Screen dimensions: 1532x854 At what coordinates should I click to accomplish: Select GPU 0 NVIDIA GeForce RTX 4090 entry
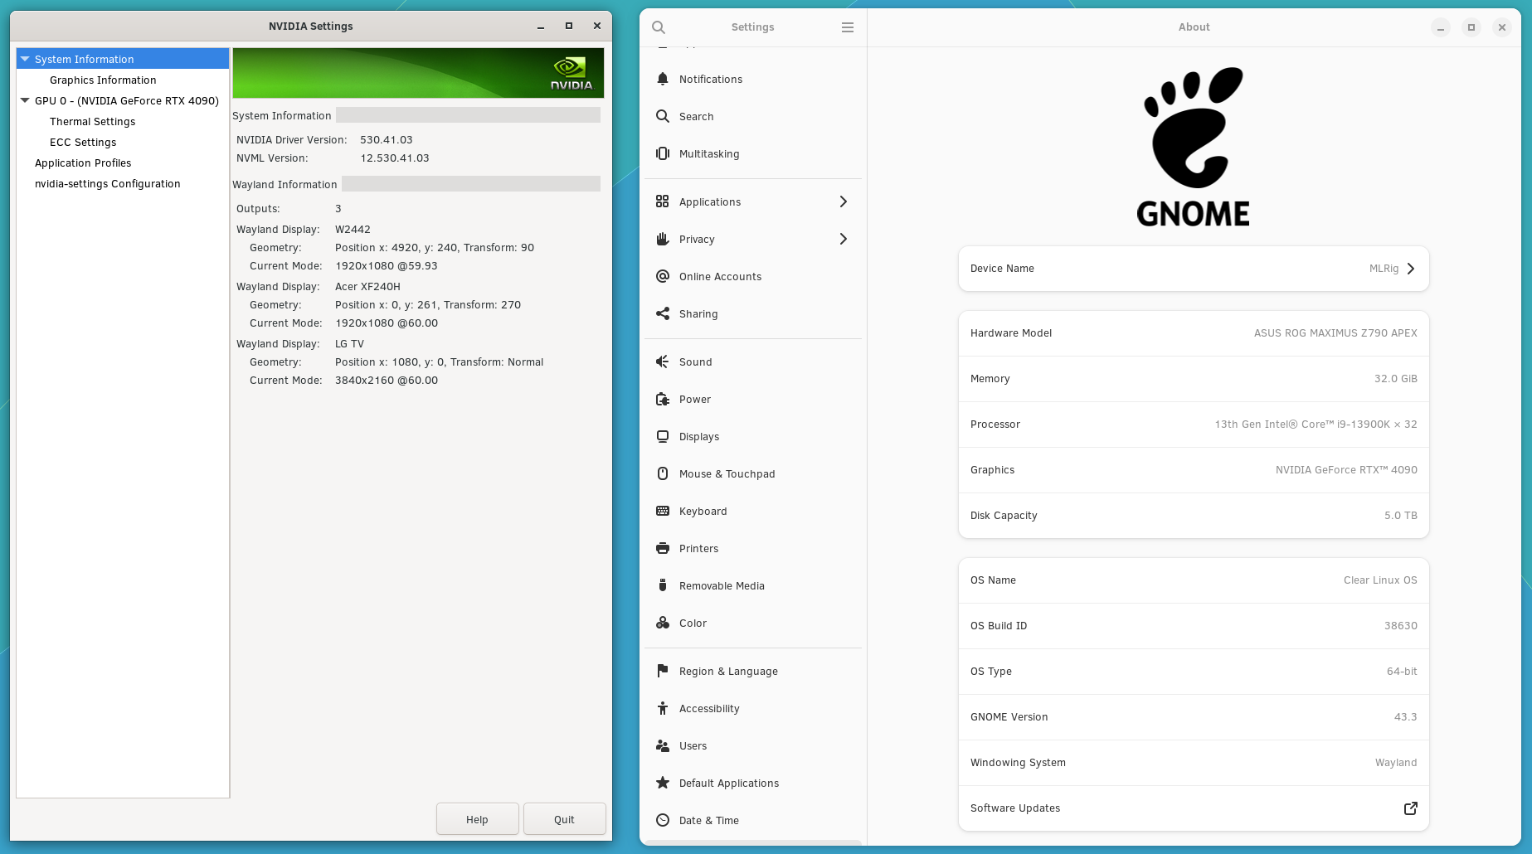coord(127,100)
